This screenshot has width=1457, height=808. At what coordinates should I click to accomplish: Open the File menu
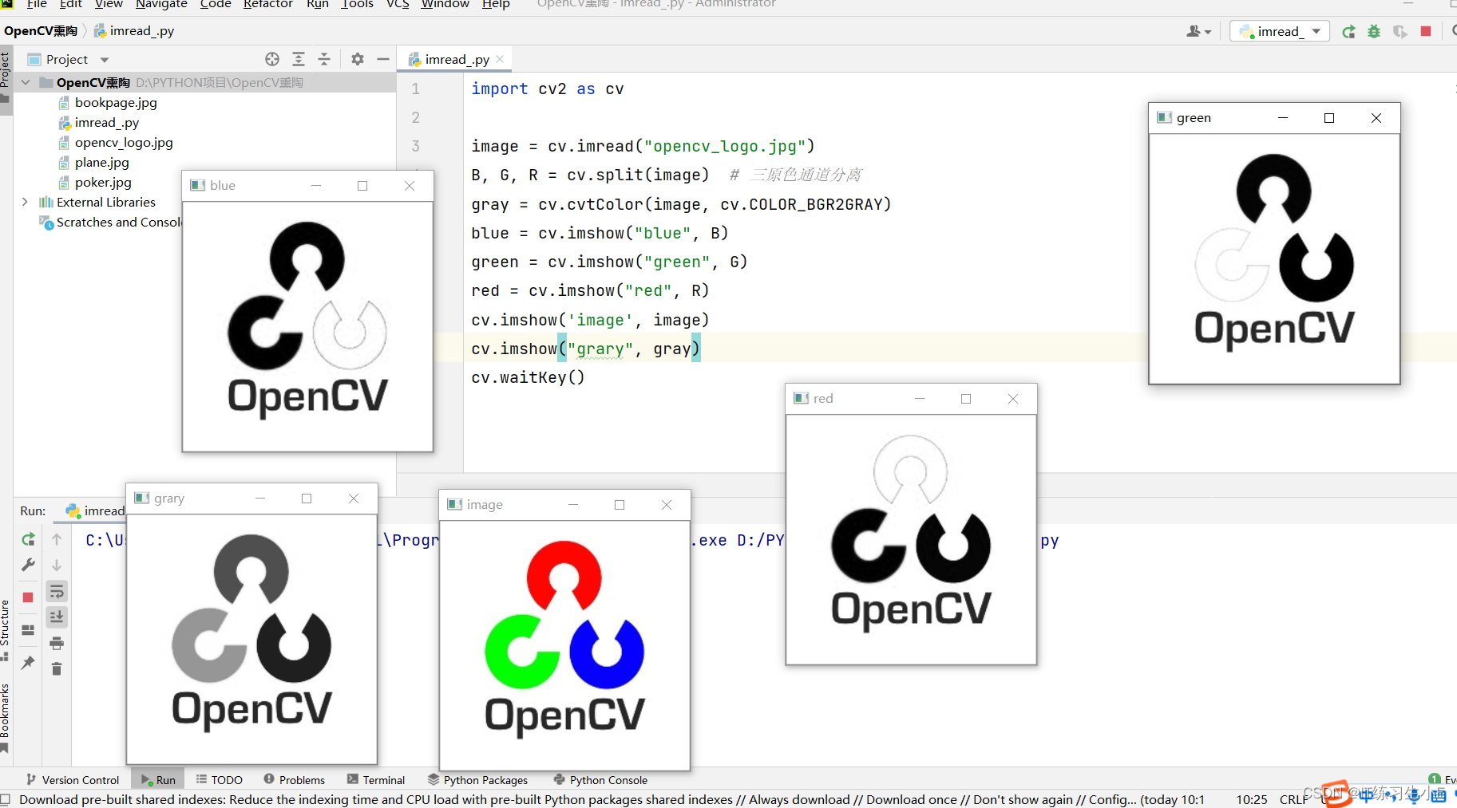coord(37,4)
